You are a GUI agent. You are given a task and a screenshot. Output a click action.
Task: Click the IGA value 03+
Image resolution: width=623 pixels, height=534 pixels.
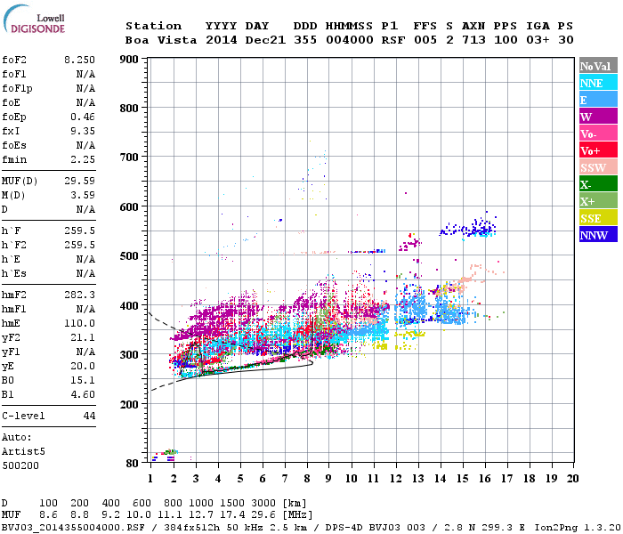pyautogui.click(x=538, y=40)
